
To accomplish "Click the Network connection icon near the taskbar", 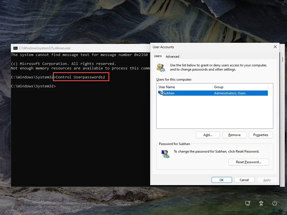I will tap(248, 204).
